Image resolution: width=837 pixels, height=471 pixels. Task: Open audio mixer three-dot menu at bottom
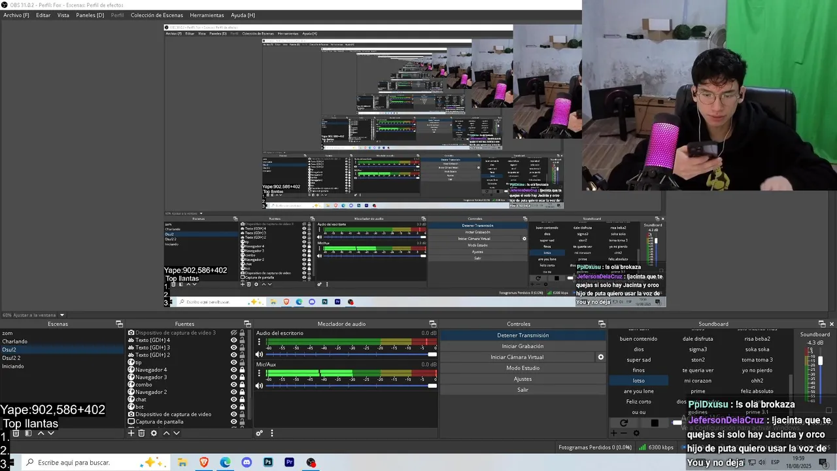(272, 433)
